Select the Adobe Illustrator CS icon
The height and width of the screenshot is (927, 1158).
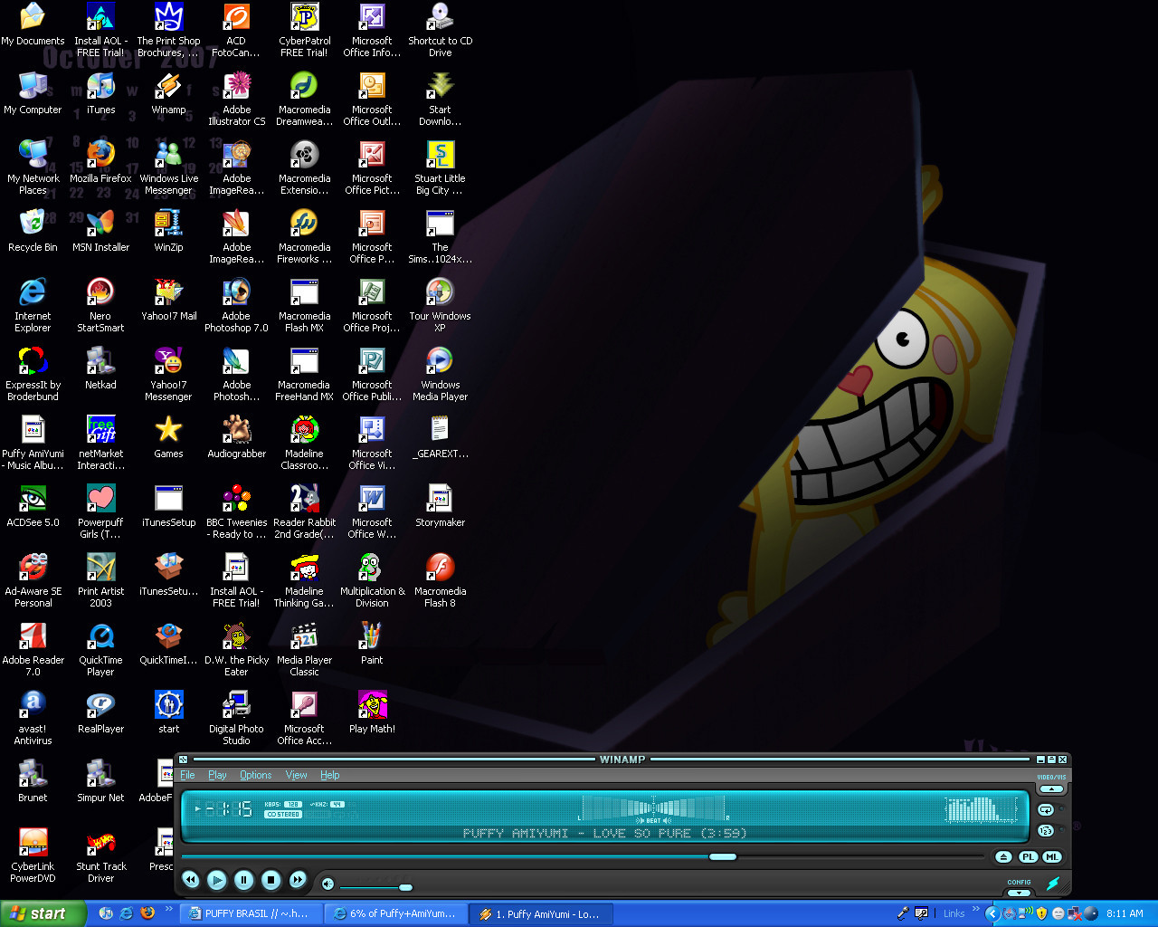coord(236,99)
